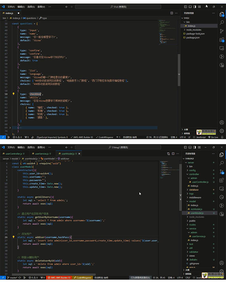Image resolution: width=226 pixels, height=282 pixels.
Task: Expand config folder in 51blog2 explorer
Action: pyautogui.click(x=192, y=170)
